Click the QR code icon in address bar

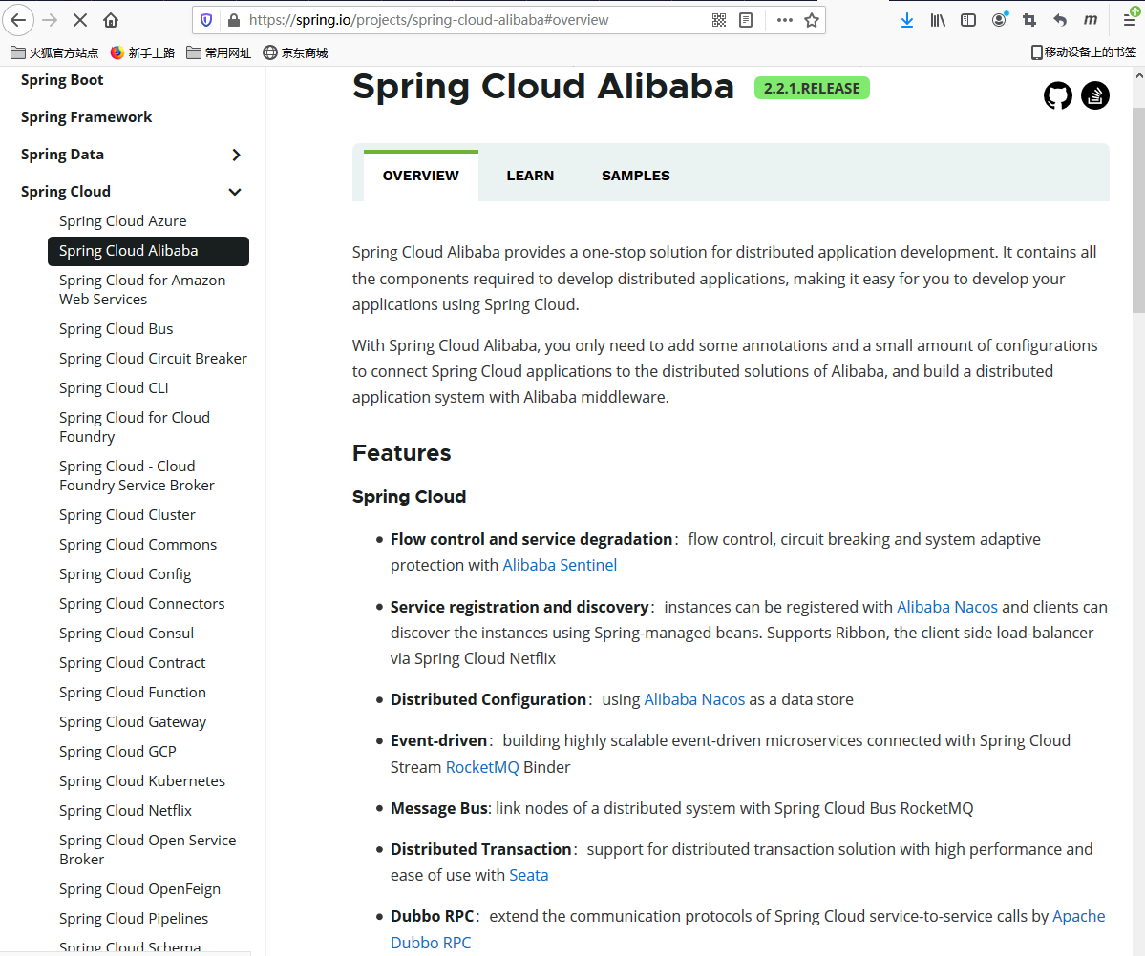(719, 20)
